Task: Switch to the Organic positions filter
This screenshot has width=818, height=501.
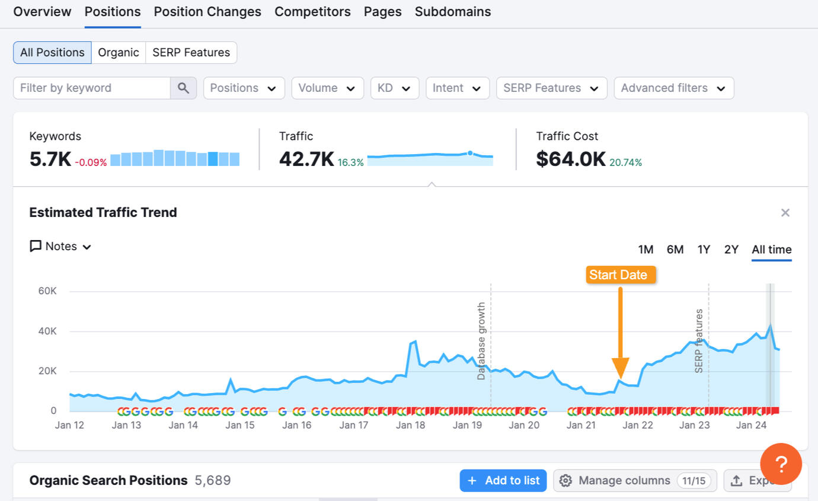Action: 119,53
